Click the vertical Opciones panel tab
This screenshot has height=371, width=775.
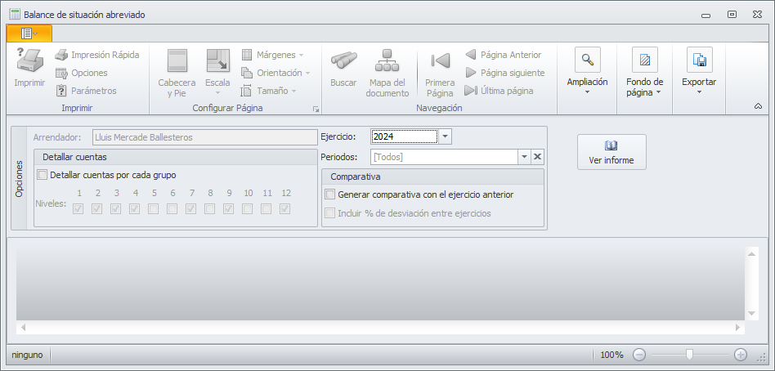[20, 178]
